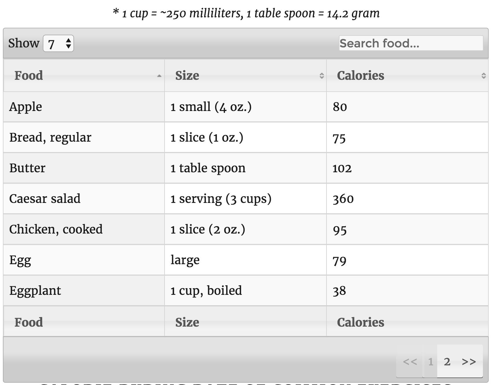Select page 1 in pagination
This screenshot has width=491, height=385.
click(431, 362)
